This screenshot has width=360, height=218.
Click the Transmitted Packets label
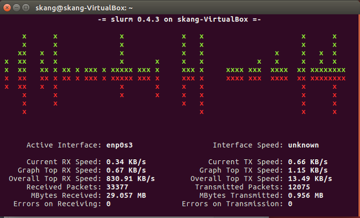pyautogui.click(x=239, y=187)
